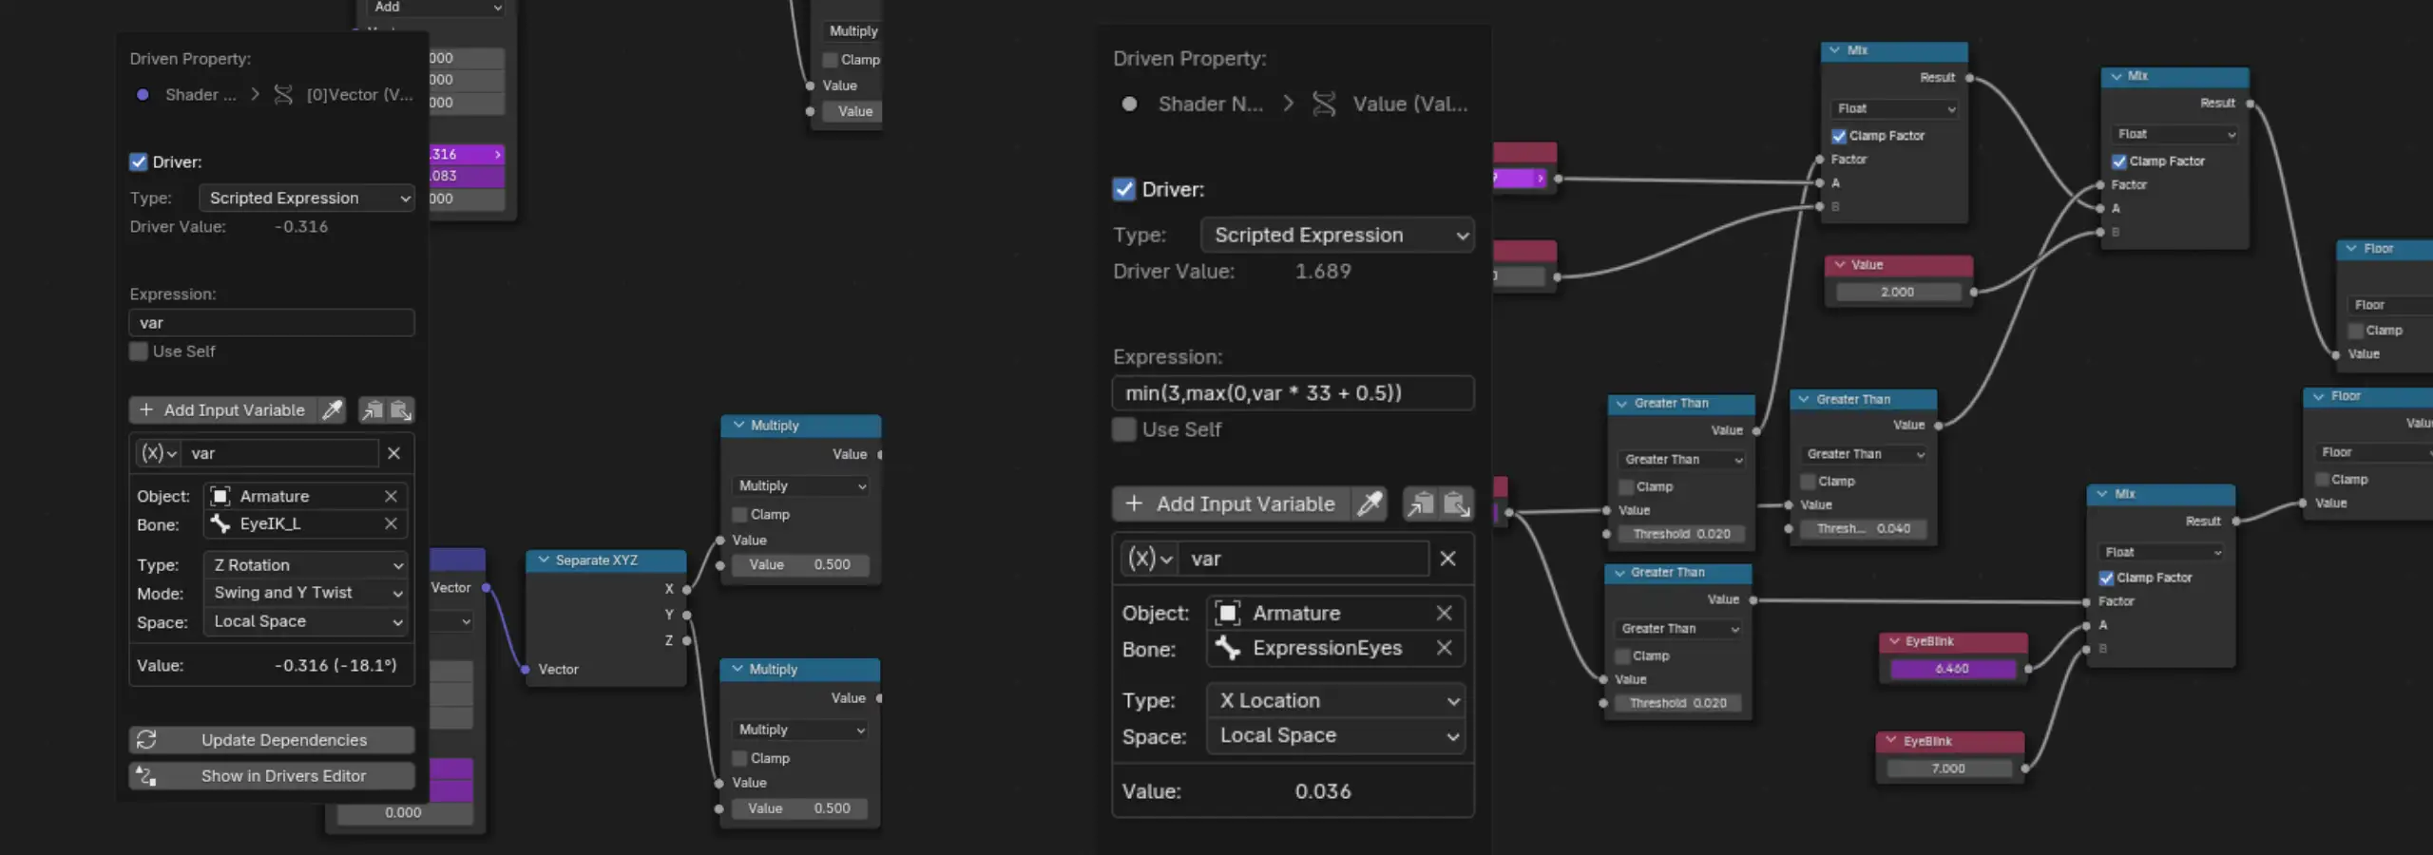The width and height of the screenshot is (2433, 855).
Task: Clear Armature object in right driver panel
Action: 1444,613
